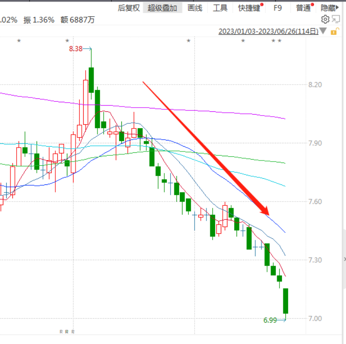
Task: Click the 7.30 price axis label
Action: pos(315,260)
